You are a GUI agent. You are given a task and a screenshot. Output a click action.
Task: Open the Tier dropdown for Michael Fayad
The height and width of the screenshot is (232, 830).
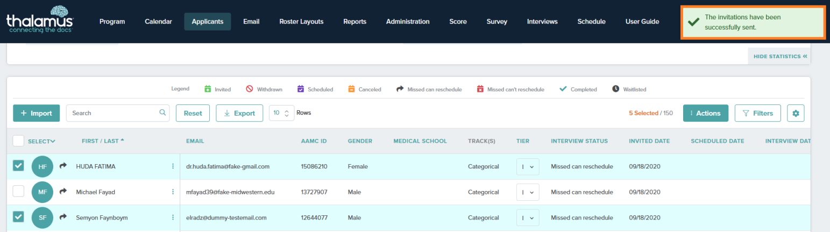click(x=528, y=192)
